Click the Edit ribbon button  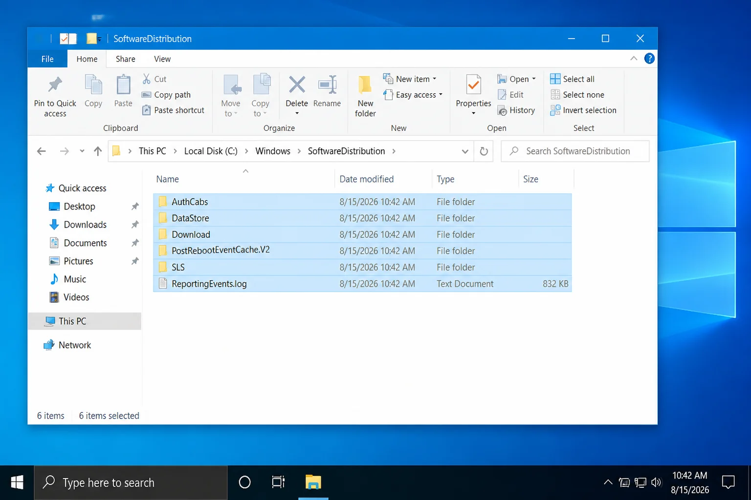510,95
